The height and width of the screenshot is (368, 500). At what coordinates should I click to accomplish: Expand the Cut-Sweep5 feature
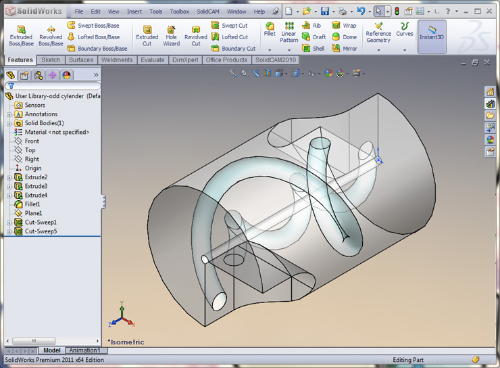9,231
